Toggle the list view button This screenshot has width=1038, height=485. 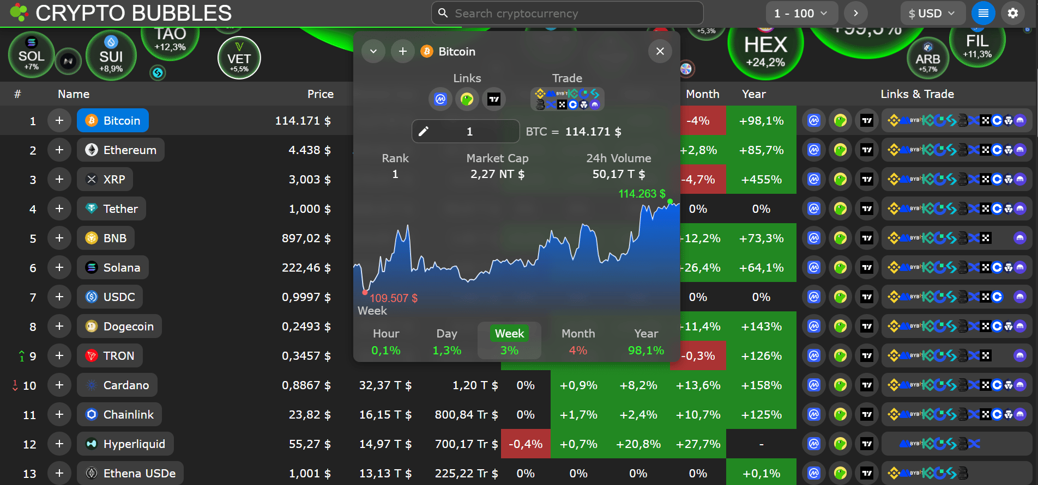coord(983,13)
